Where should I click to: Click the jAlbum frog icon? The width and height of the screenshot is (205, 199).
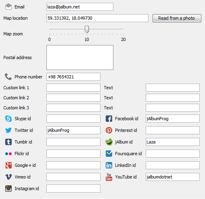pos(109,142)
